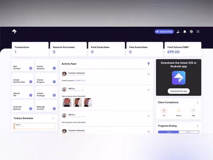Open the first uploaded progress photo
The image size is (213, 160).
click(67, 102)
